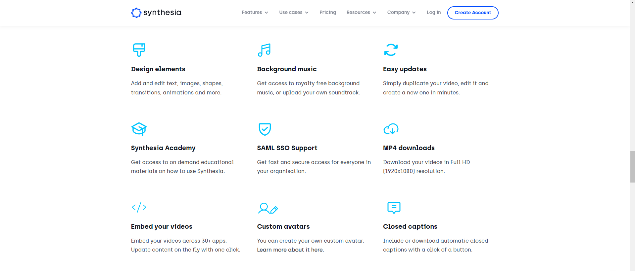This screenshot has width=635, height=271.
Task: Click the music note Background music icon
Action: 264,50
